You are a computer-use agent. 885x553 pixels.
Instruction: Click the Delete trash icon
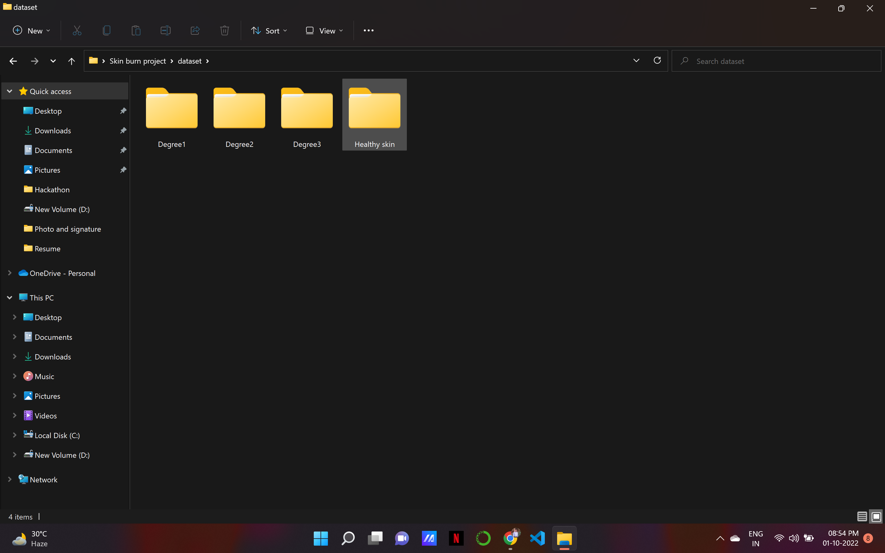coord(225,31)
